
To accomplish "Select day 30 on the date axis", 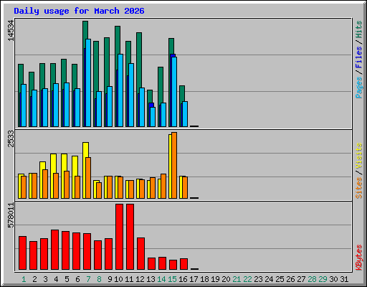I will 333,279.
